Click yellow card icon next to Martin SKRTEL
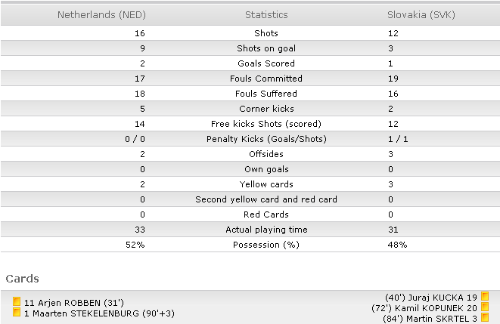The height and width of the screenshot is (324, 500). 485,318
